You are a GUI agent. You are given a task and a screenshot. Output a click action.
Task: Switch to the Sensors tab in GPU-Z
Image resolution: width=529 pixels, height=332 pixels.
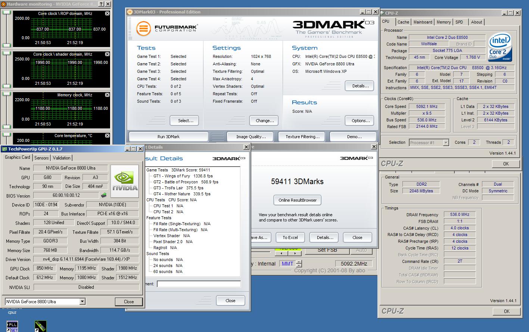coord(41,158)
